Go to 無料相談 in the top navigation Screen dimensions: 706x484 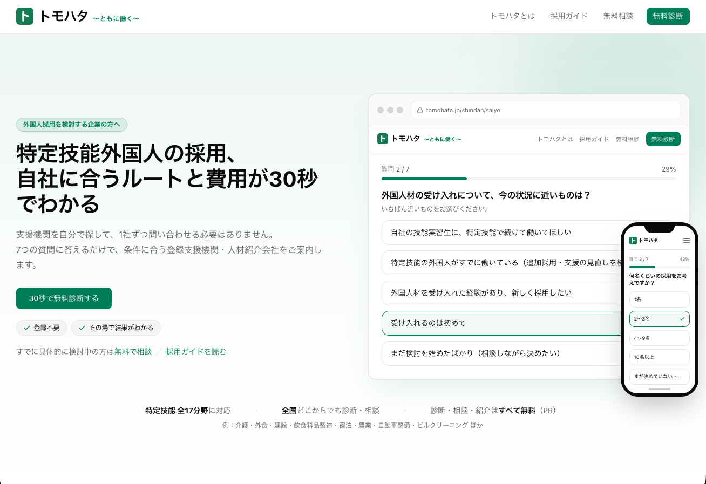point(618,16)
